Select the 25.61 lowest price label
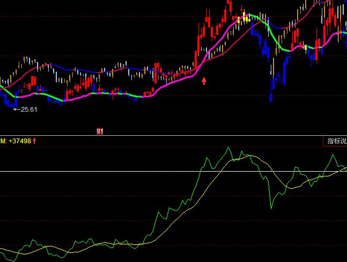Viewport: 347px width, 262px height. (x=28, y=109)
